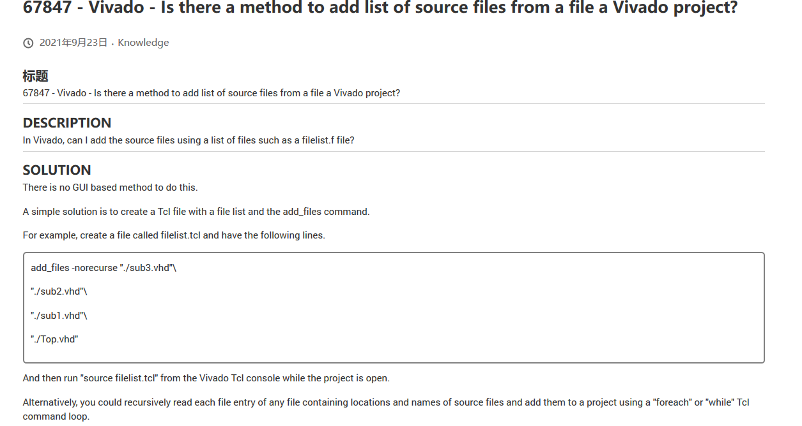Click the filelist.f question sentence
Viewport: 802px width, 426px height.
pyautogui.click(x=189, y=140)
